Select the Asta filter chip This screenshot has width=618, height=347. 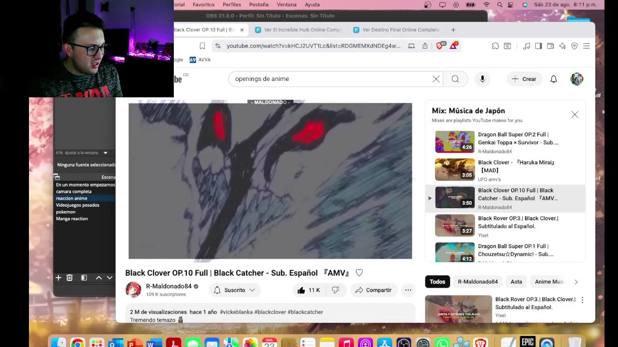click(516, 282)
